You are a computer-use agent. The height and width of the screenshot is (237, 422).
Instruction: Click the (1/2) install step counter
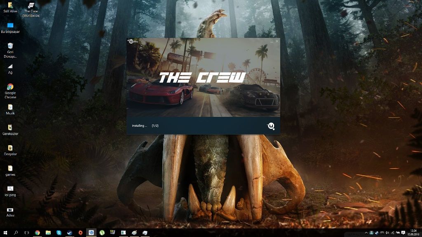click(x=155, y=126)
